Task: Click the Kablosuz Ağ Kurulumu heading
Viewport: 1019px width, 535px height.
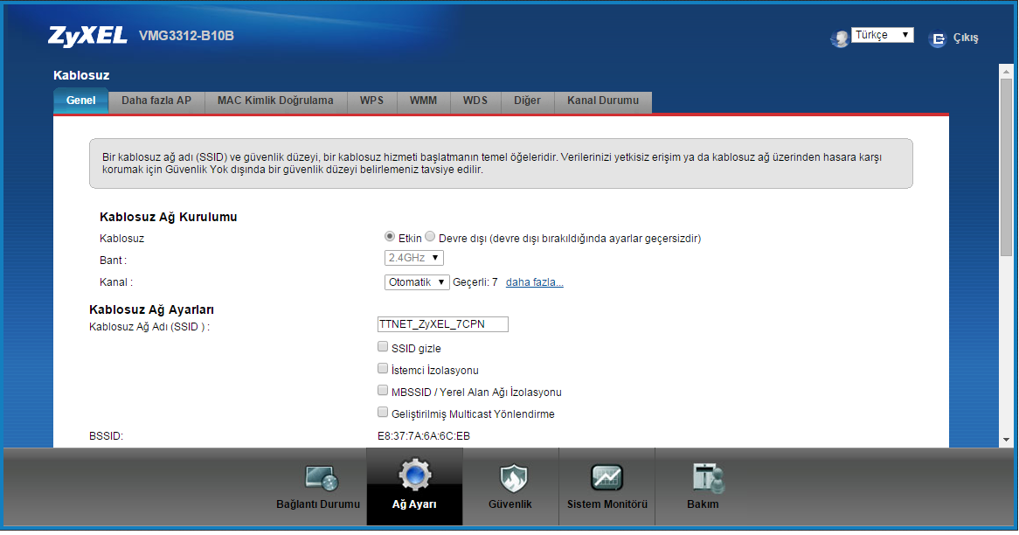Action: 169,217
